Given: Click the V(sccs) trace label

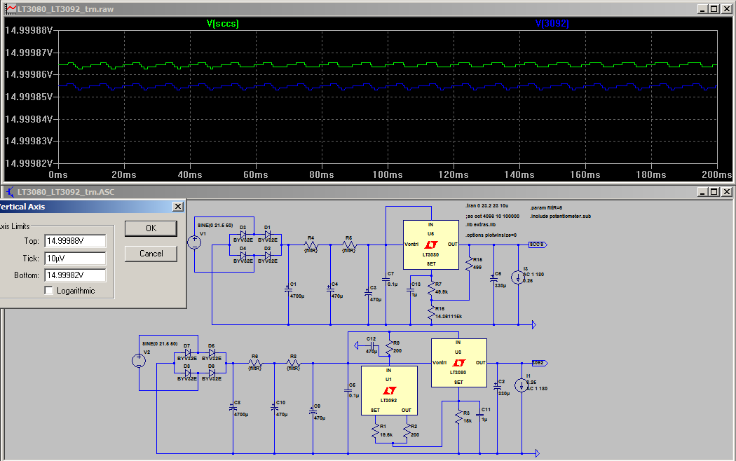Looking at the screenshot, I should (222, 23).
